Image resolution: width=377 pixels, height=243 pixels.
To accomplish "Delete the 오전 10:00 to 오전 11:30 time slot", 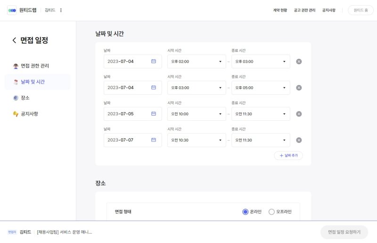I will point(299,114).
